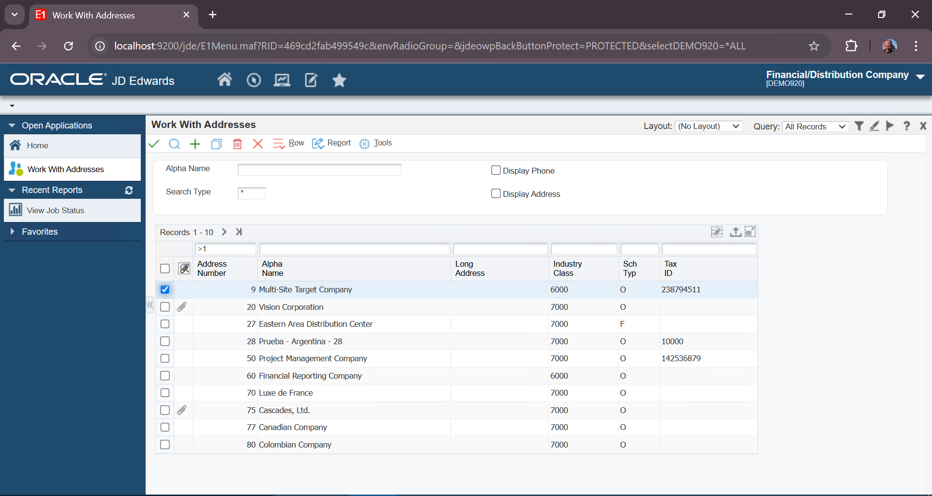Open the Layout dropdown

(x=708, y=126)
